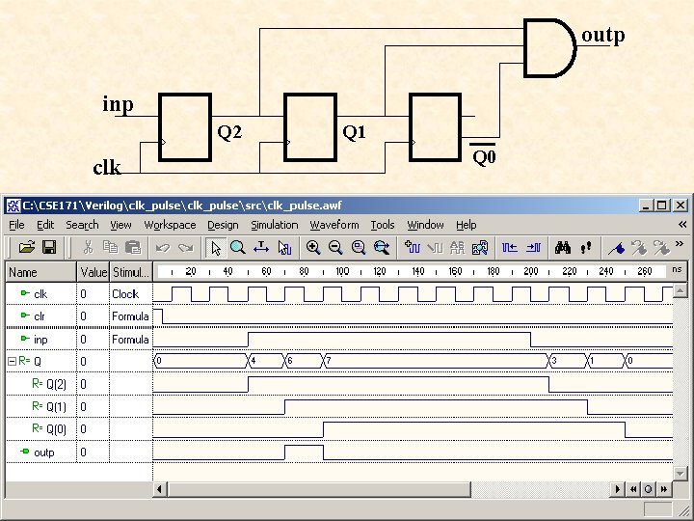Image resolution: width=694 pixels, height=521 pixels.
Task: Click the Formula stimulator cell for clr
Action: pyautogui.click(x=131, y=316)
